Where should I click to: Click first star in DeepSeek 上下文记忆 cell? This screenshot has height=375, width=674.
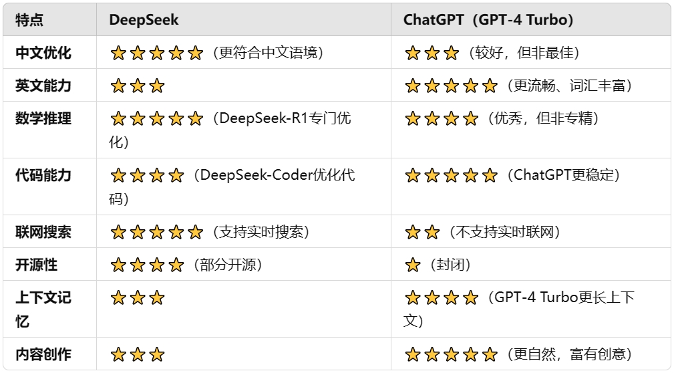tap(118, 297)
